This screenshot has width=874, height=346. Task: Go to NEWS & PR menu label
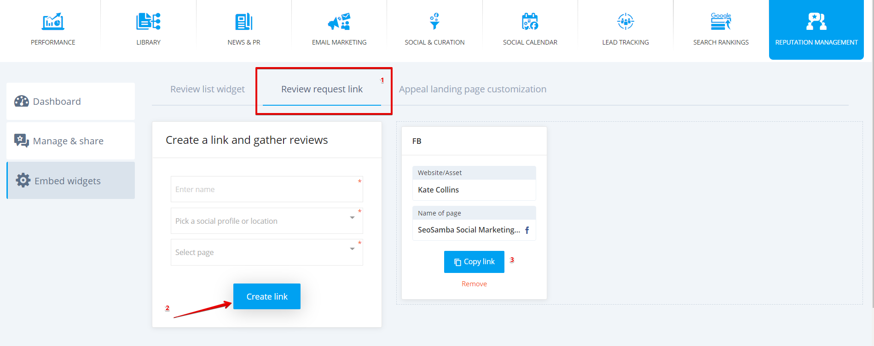(x=244, y=42)
